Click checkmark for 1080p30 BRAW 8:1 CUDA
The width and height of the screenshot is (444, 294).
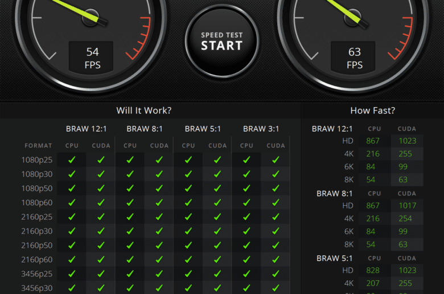pos(159,174)
